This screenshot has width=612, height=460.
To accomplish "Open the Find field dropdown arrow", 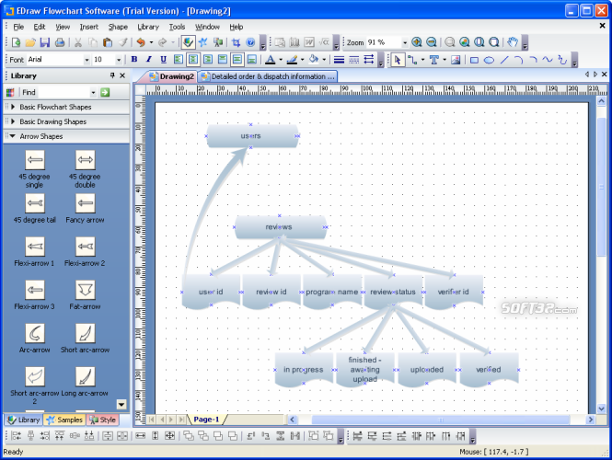I will coord(93,93).
